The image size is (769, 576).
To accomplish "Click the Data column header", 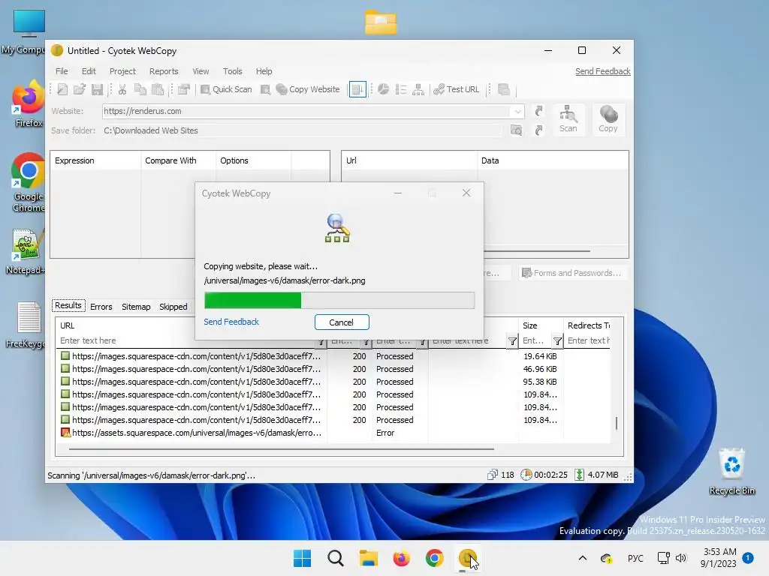I will point(552,160).
